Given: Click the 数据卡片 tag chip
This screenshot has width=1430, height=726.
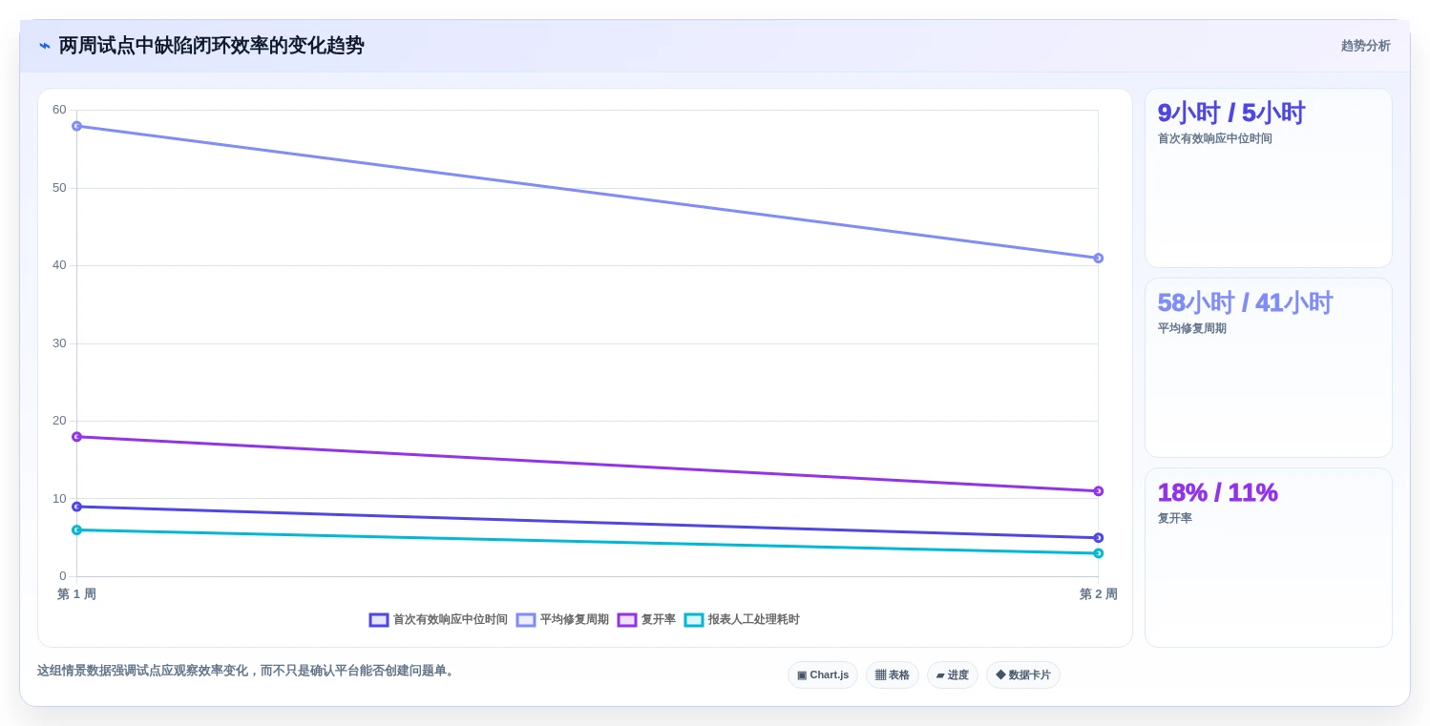Looking at the screenshot, I should (x=1023, y=674).
